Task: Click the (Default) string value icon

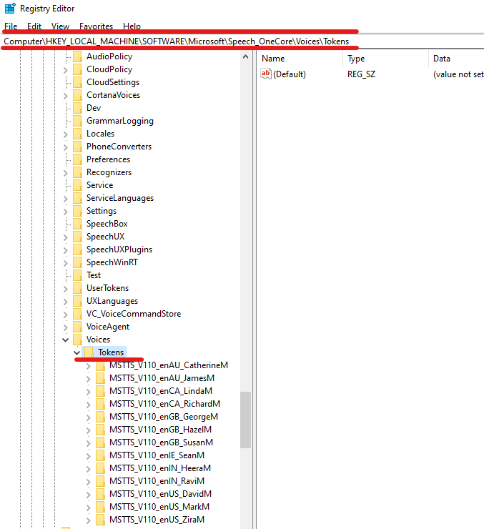Action: click(266, 74)
